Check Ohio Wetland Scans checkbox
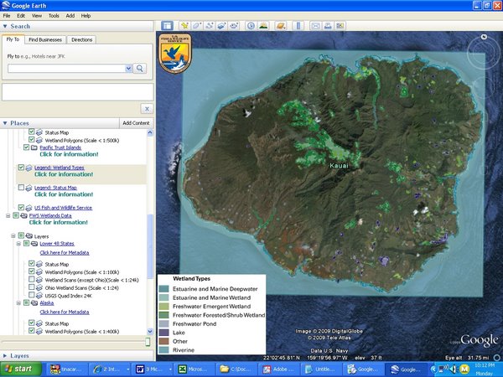Viewport: 503px width, 377px height. pyautogui.click(x=32, y=287)
